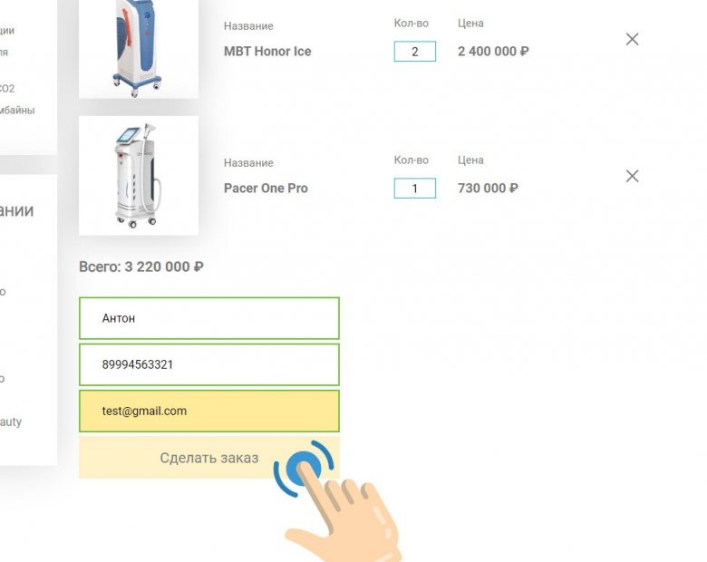Click the Всего 3 220 000 ₽ total
Image resolution: width=707 pixels, height=562 pixels.
(141, 267)
